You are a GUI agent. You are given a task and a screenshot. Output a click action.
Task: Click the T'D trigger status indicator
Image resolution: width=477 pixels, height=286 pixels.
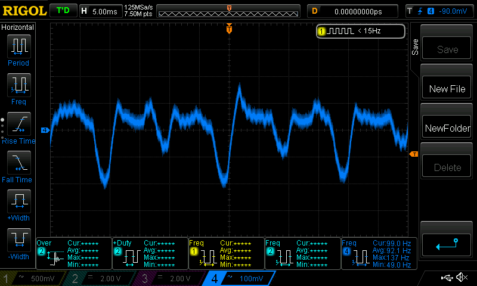[63, 11]
